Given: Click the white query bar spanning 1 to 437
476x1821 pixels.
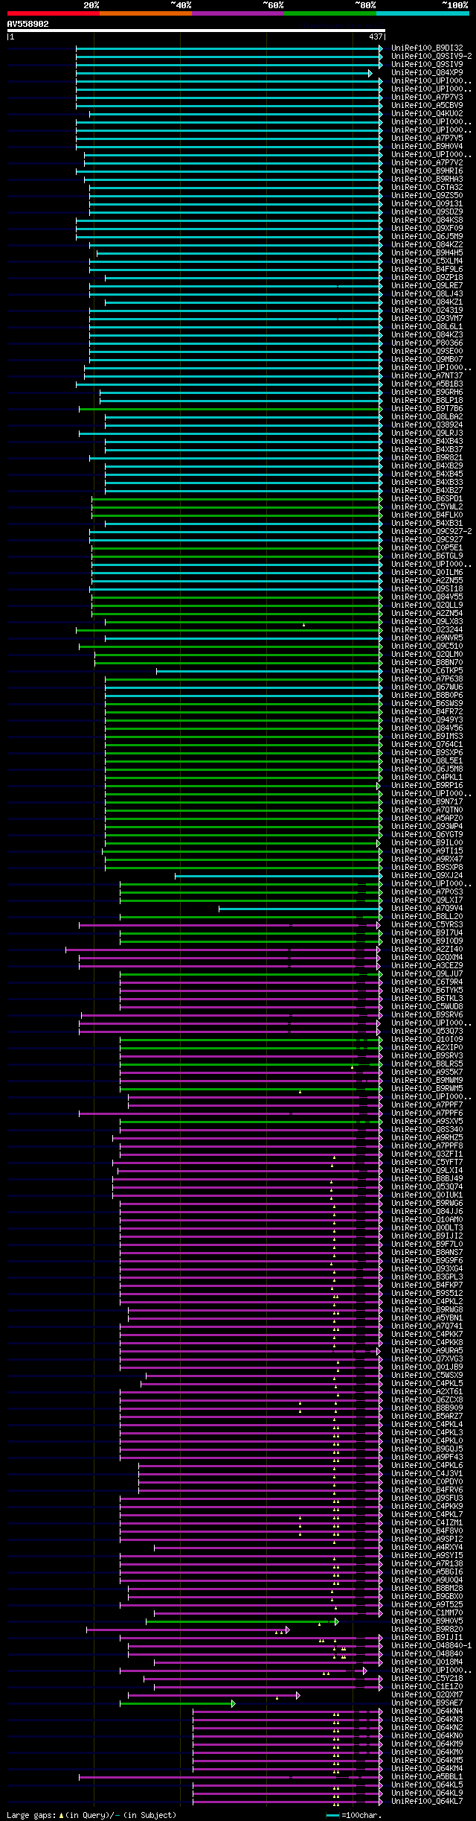Looking at the screenshot, I should click(x=196, y=31).
